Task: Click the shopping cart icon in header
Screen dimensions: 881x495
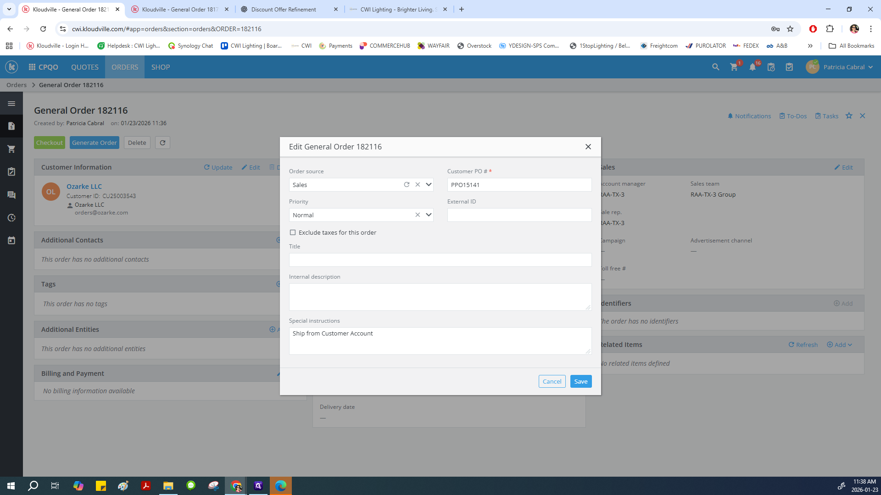Action: pyautogui.click(x=734, y=67)
